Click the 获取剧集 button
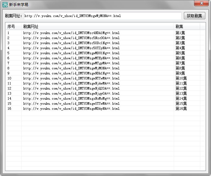The image size is (211, 176). pyautogui.click(x=195, y=16)
